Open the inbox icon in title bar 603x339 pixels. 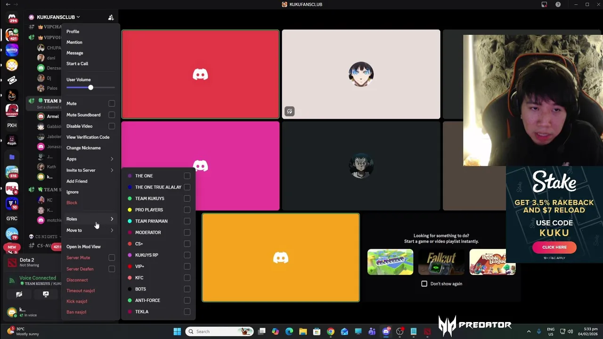coord(544,4)
